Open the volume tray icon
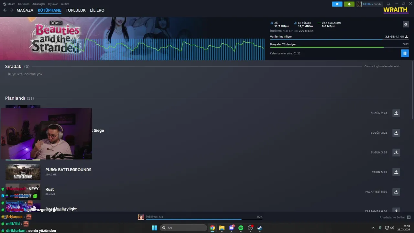The width and height of the screenshot is (414, 233). pos(392,228)
